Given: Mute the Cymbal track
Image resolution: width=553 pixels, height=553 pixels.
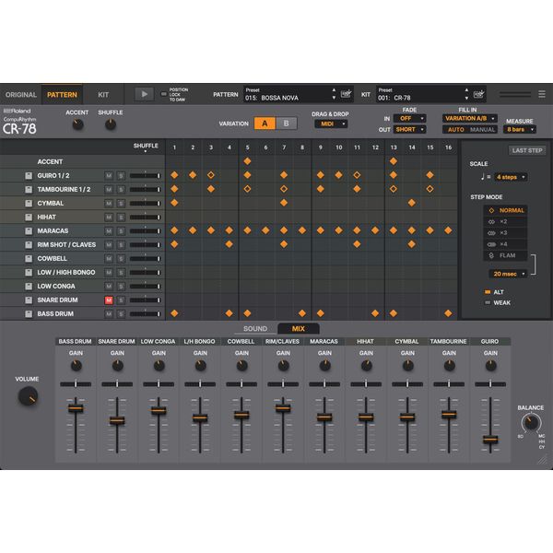Looking at the screenshot, I should click(x=109, y=203).
